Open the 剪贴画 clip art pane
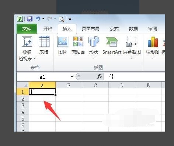 [x=78, y=45]
